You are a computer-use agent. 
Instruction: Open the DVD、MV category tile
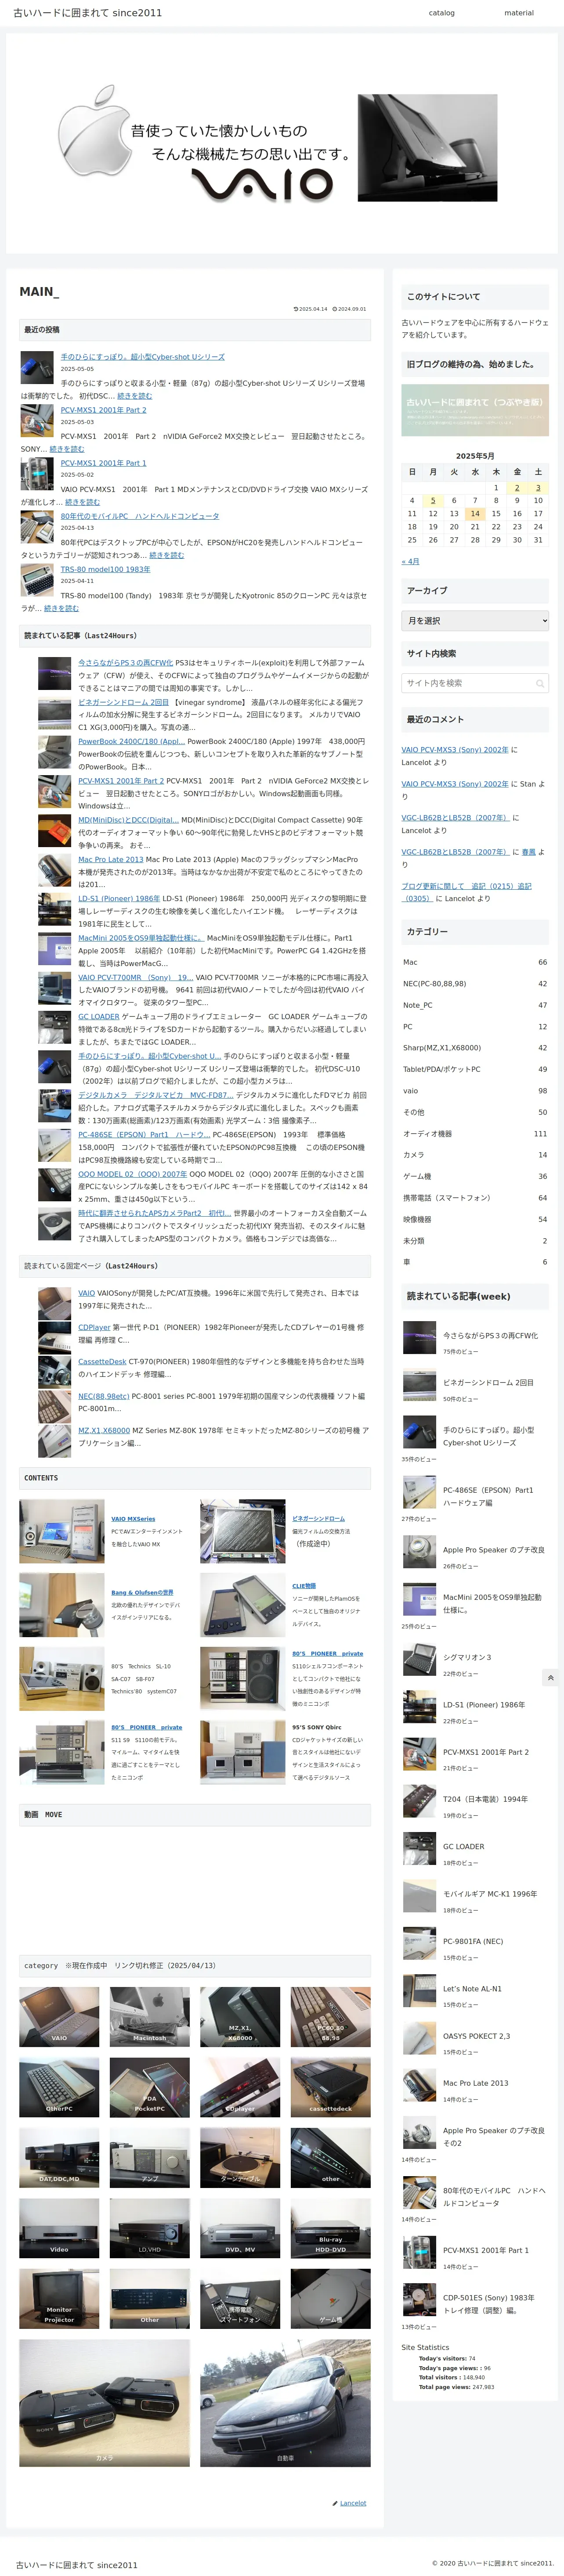(240, 2228)
